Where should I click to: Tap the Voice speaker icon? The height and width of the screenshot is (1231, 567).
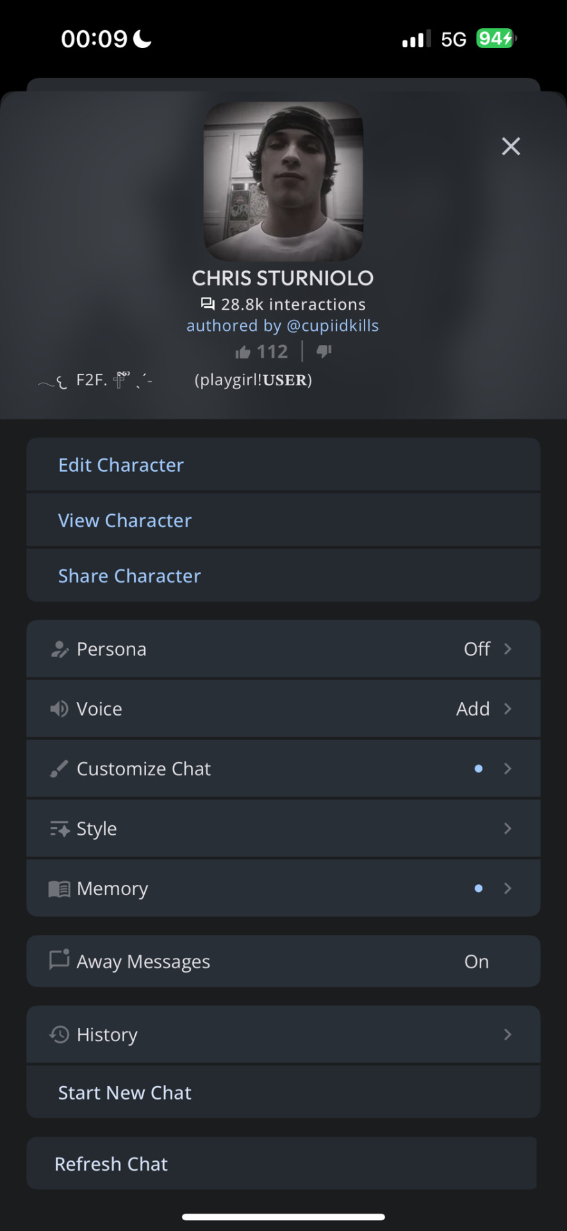(x=59, y=709)
